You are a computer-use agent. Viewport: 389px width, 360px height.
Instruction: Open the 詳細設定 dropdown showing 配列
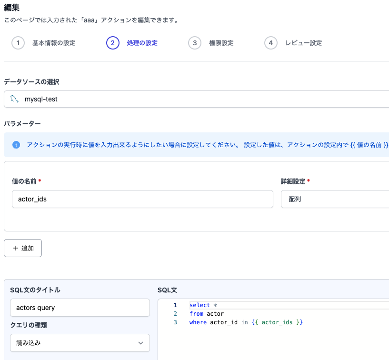[335, 199]
